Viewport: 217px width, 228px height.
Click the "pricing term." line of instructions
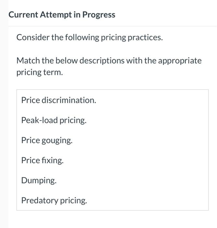click(40, 72)
